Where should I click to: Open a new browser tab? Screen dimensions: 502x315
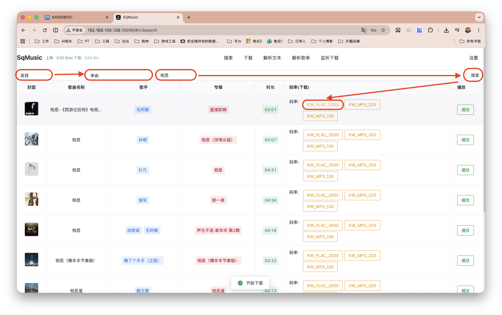pos(189,17)
